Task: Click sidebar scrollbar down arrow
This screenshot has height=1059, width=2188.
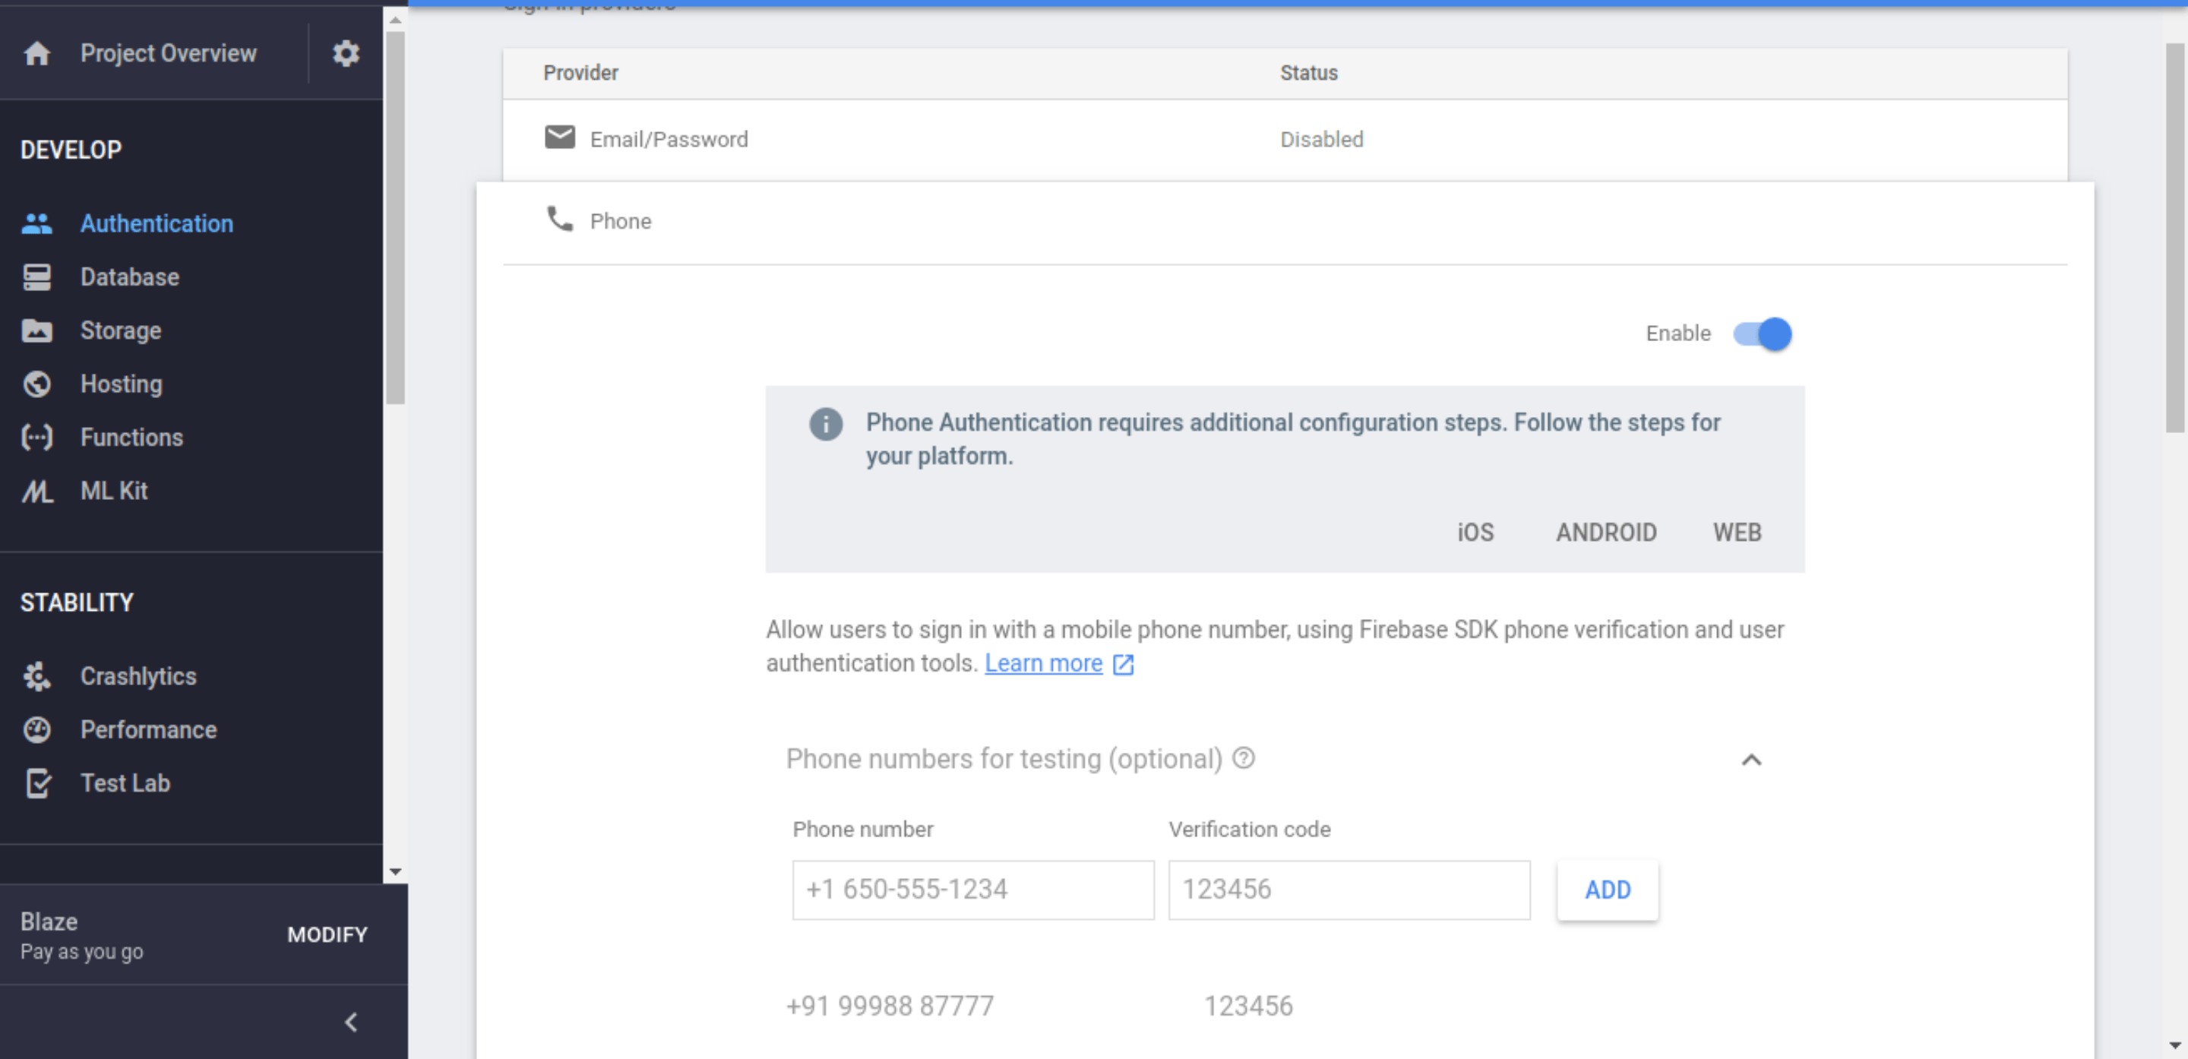Action: [395, 872]
